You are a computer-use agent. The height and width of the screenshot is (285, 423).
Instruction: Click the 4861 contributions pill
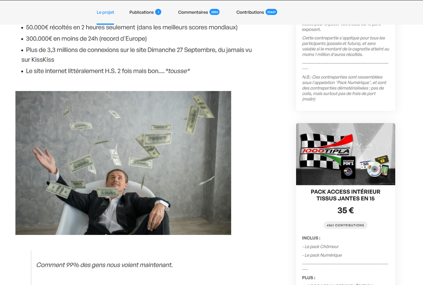pos(345,225)
